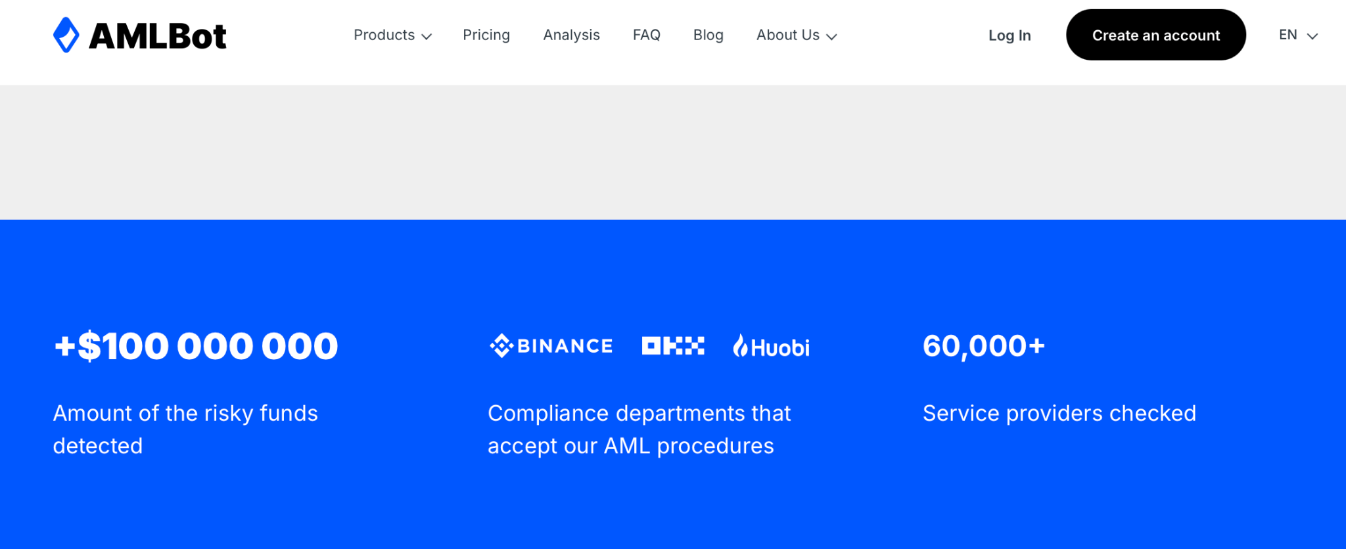Click the Huobi logo
Viewport: 1346px width, 549px height.
[771, 346]
